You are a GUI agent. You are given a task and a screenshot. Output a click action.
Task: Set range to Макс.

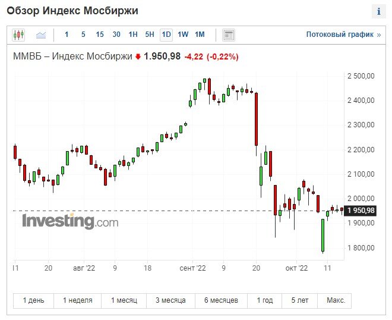coord(336,300)
